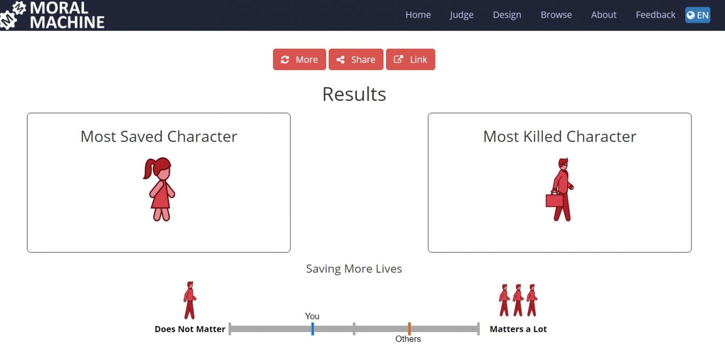Click the blue You marker on slider
This screenshot has width=725, height=362.
[313, 329]
